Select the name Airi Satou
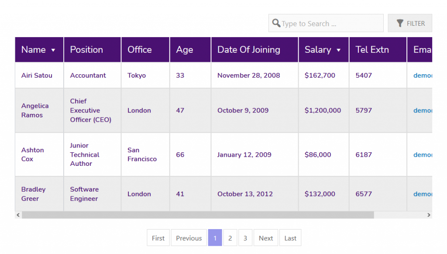The width and height of the screenshot is (447, 254). pyautogui.click(x=37, y=75)
